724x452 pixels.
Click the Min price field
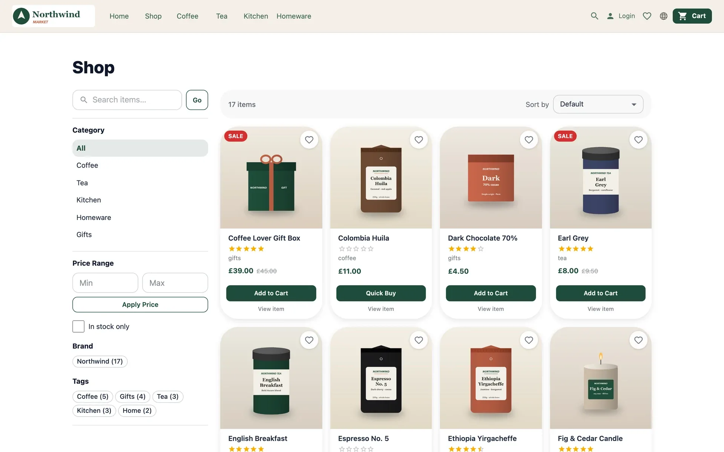(105, 283)
